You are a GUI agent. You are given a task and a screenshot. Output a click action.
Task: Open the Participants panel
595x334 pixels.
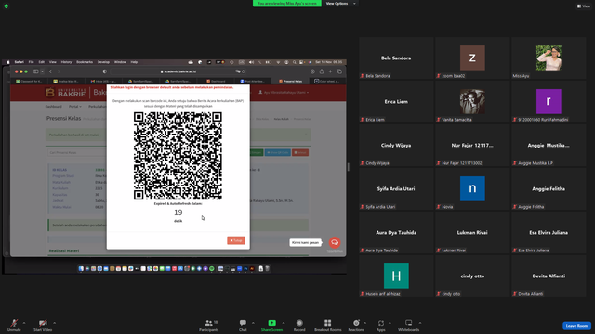(208, 325)
